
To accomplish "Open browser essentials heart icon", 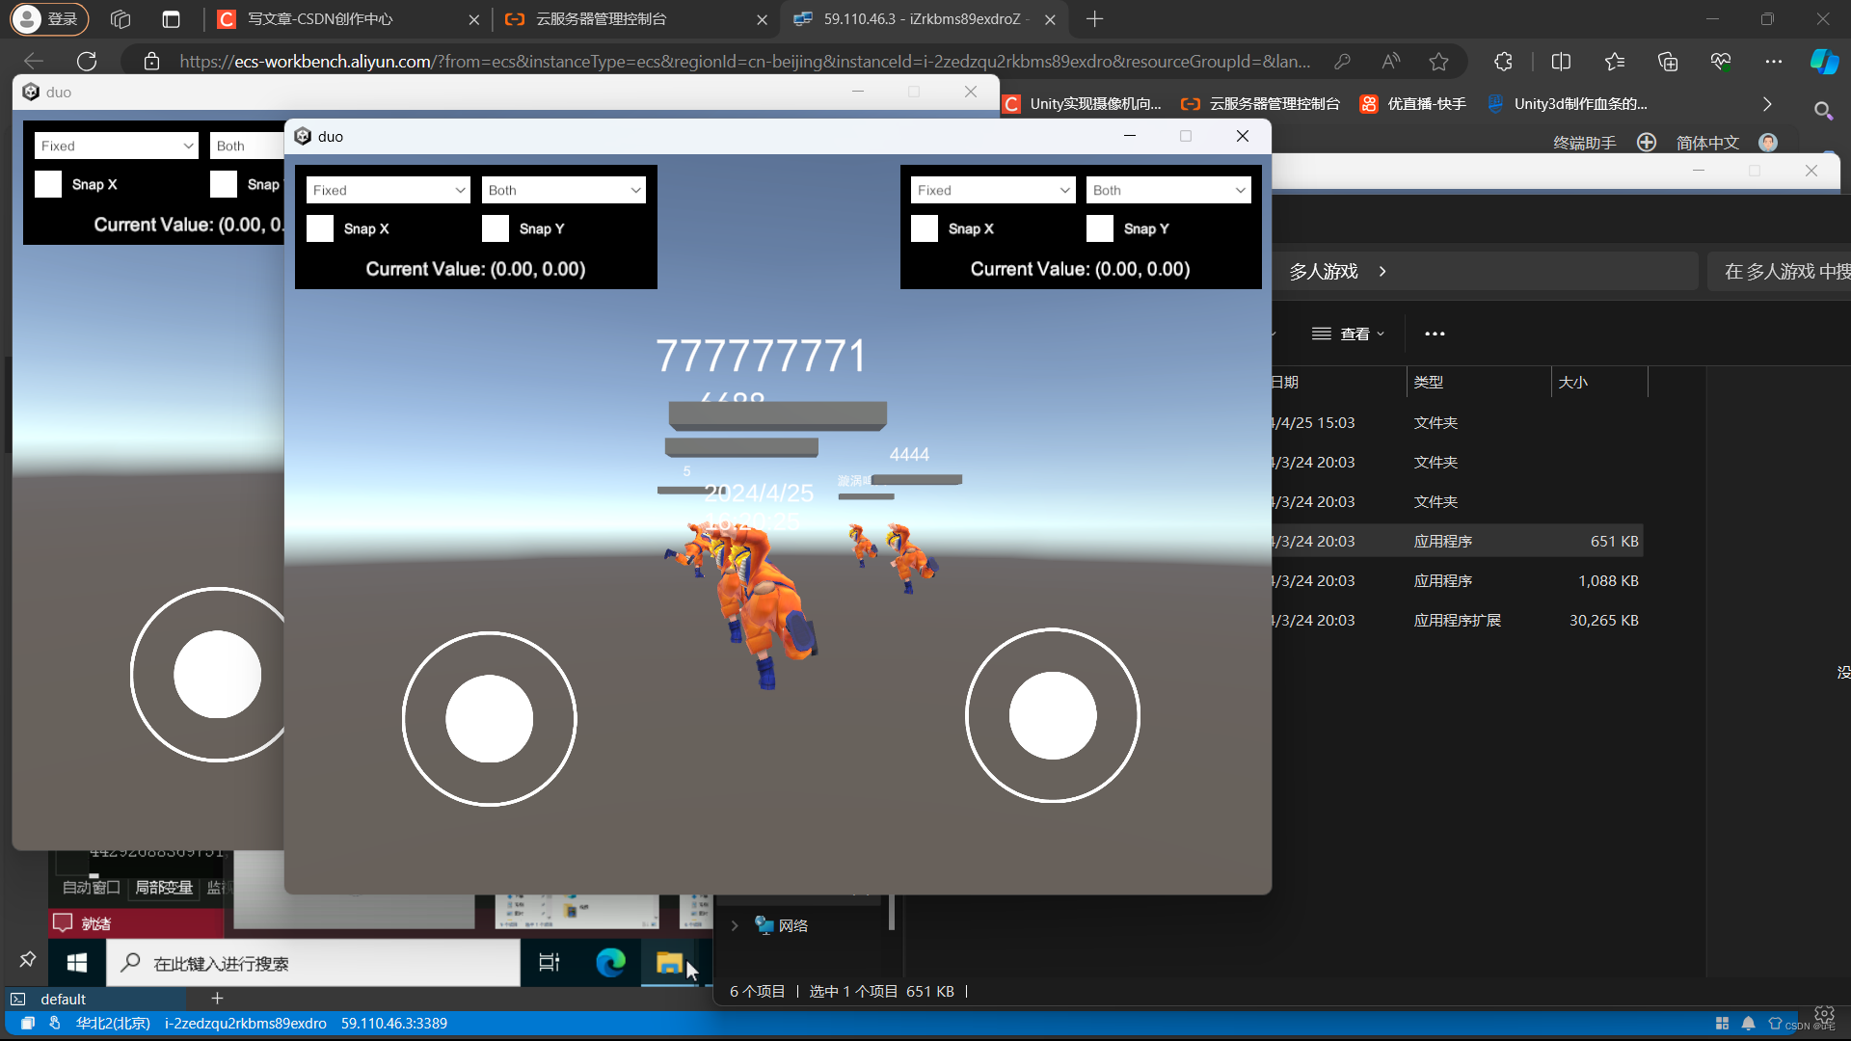I will click(1721, 62).
